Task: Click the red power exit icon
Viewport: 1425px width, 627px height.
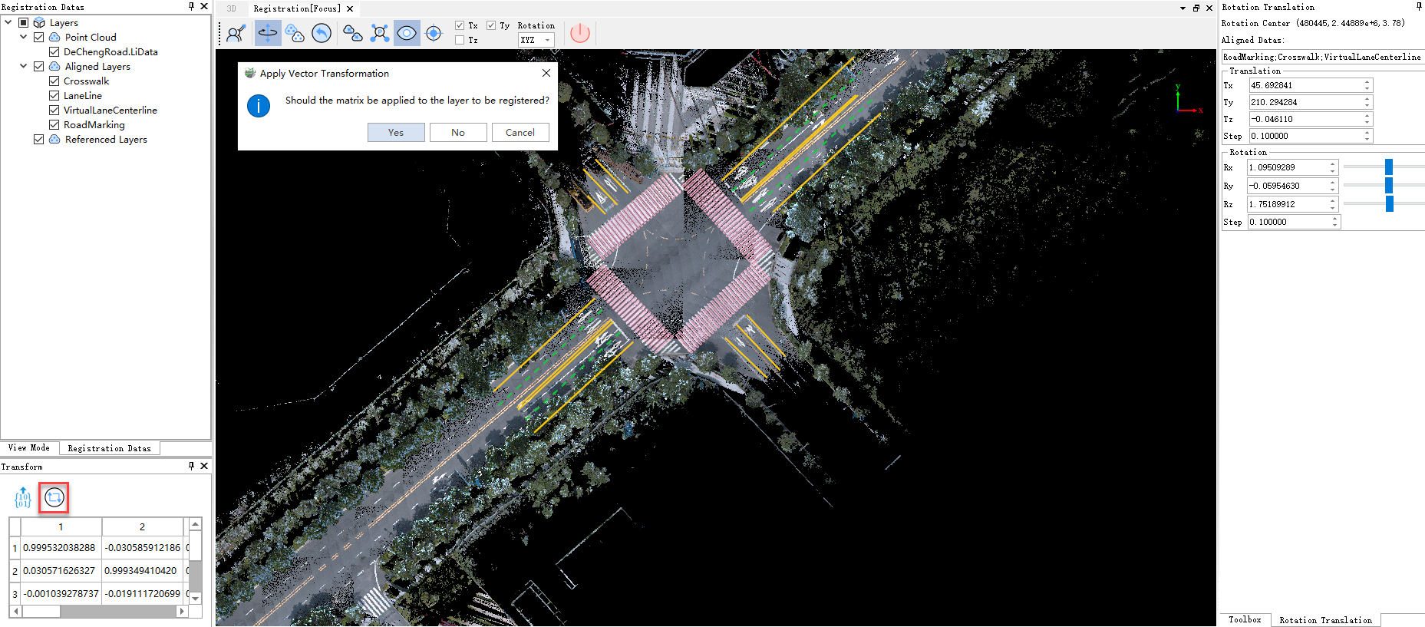Action: click(580, 33)
